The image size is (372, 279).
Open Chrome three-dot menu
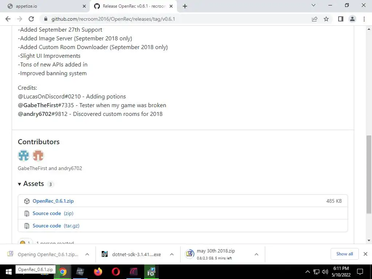(x=364, y=19)
